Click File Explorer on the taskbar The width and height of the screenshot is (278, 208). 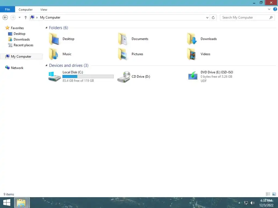point(22,203)
